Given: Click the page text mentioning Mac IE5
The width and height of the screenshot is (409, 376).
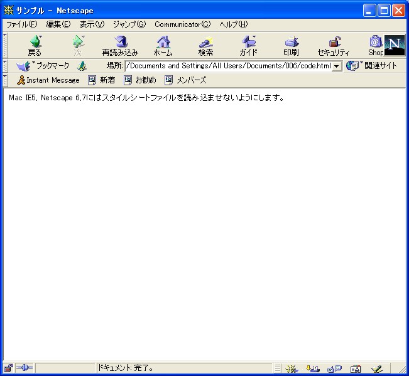Looking at the screenshot, I should point(146,98).
